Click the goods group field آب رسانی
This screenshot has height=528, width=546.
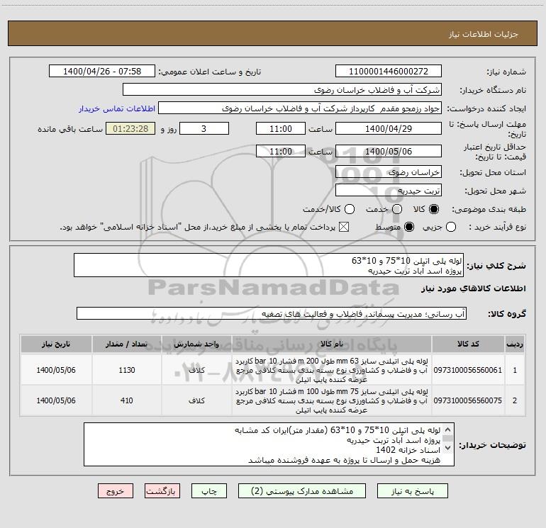point(272,313)
